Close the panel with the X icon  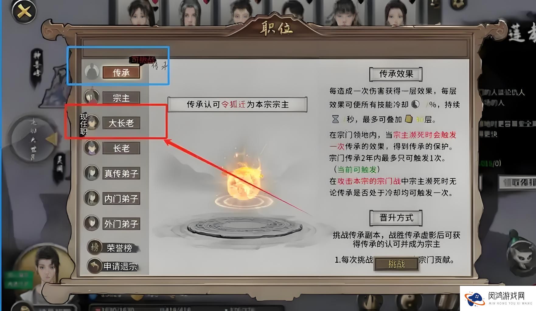24,12
